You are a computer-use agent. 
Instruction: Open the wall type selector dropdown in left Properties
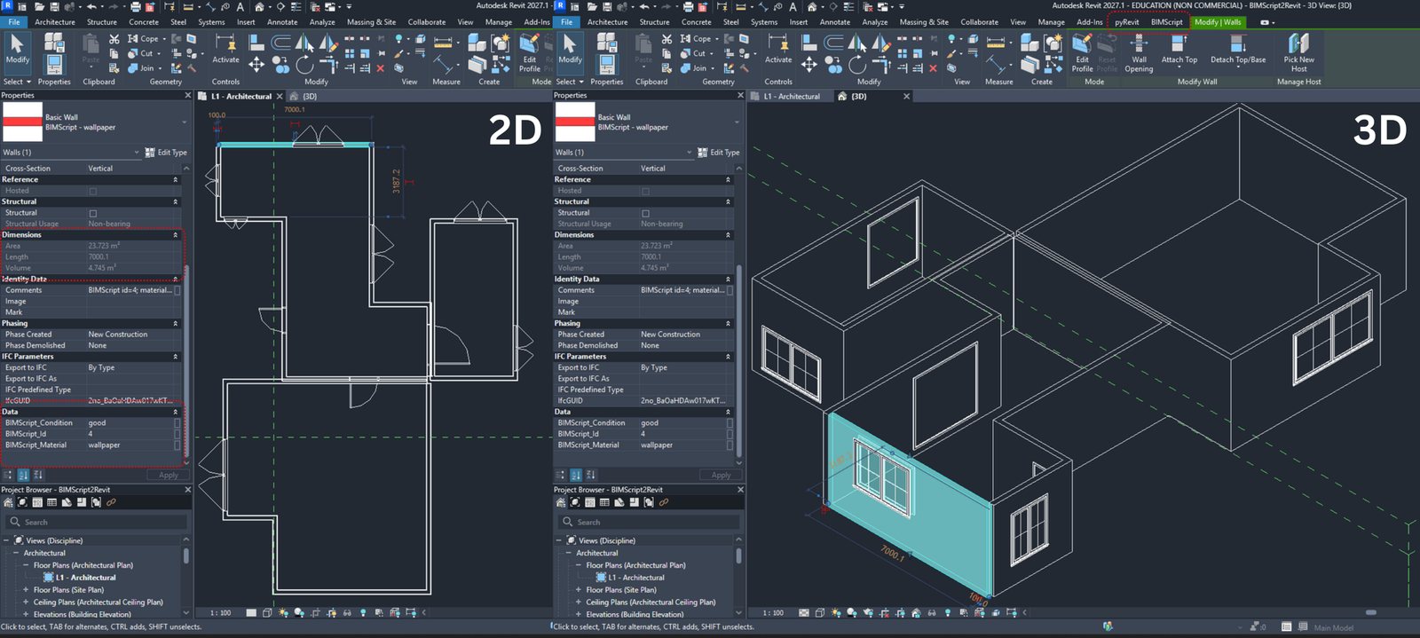pyautogui.click(x=185, y=122)
